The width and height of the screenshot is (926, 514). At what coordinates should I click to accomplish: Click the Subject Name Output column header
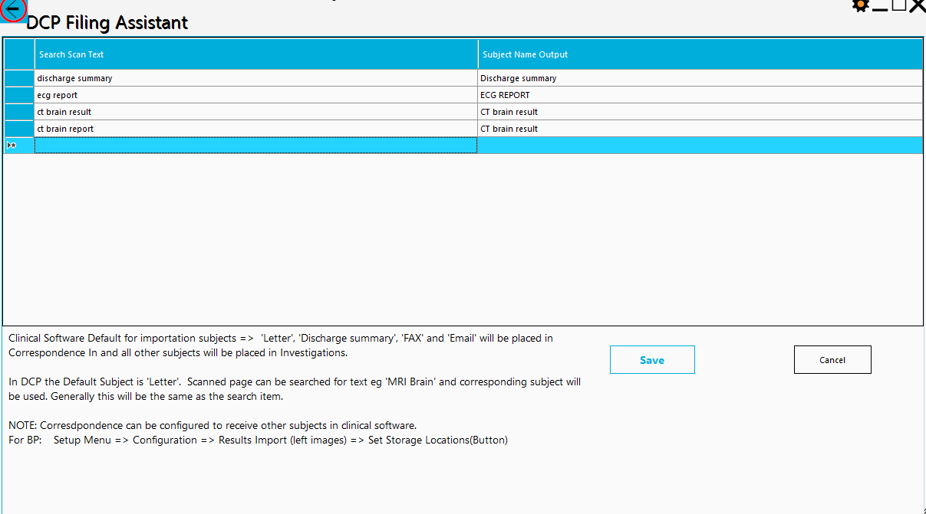700,54
